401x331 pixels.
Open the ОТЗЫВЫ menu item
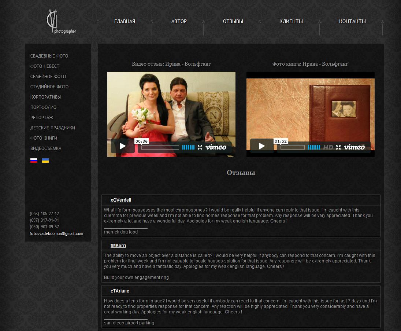point(233,21)
